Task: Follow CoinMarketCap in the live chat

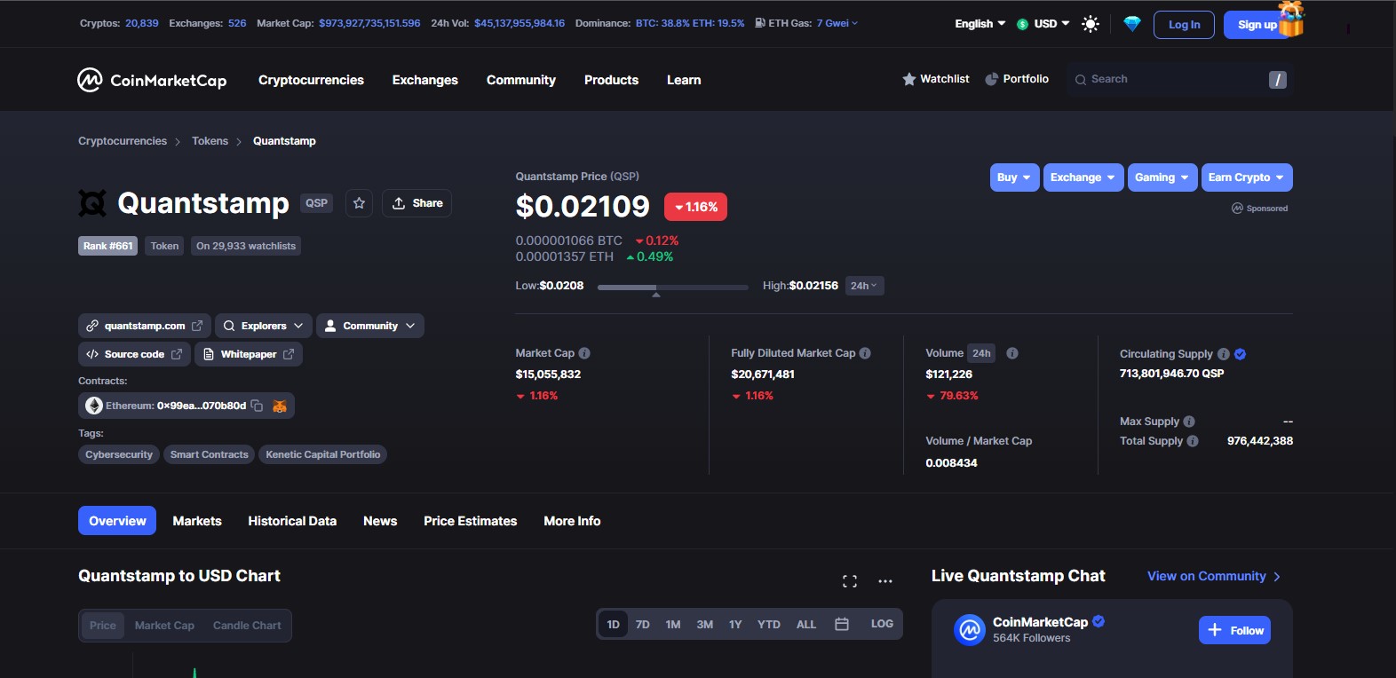Action: pos(1234,630)
